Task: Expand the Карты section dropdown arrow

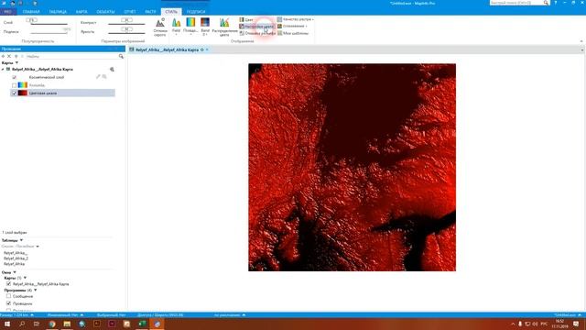Action: click(16, 63)
